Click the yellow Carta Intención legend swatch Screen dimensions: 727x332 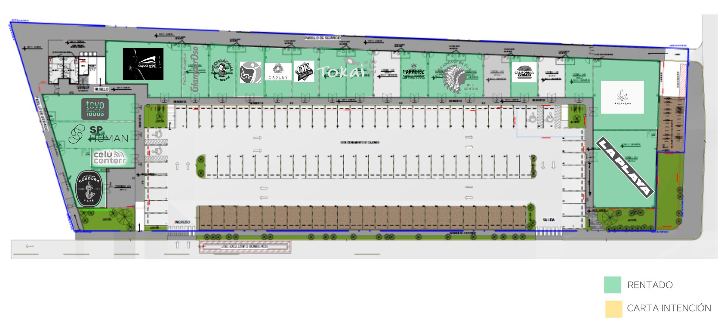(x=613, y=309)
